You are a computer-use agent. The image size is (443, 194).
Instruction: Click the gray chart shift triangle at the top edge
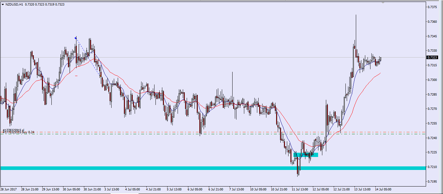pos(383,3)
